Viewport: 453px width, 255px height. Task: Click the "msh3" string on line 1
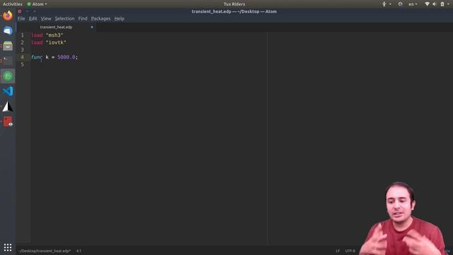(55, 35)
